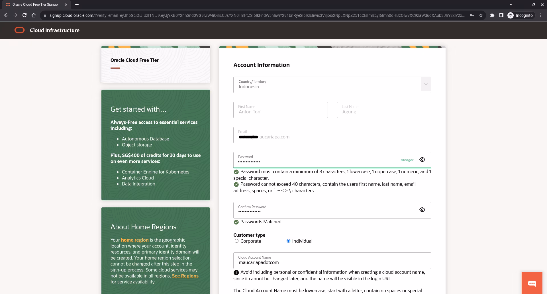This screenshot has width=547, height=294.
Task: Open the Chrome three-dot menu
Action: coord(541,15)
